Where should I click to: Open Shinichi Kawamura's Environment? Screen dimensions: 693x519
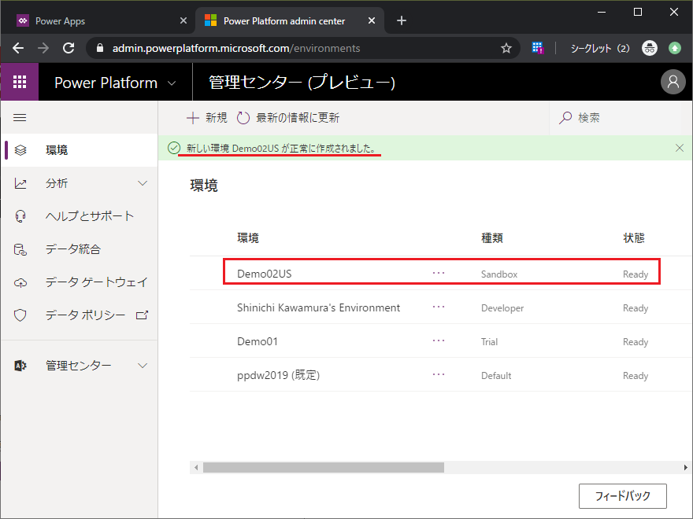click(318, 307)
